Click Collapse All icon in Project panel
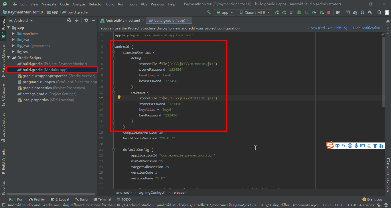 (77, 20)
